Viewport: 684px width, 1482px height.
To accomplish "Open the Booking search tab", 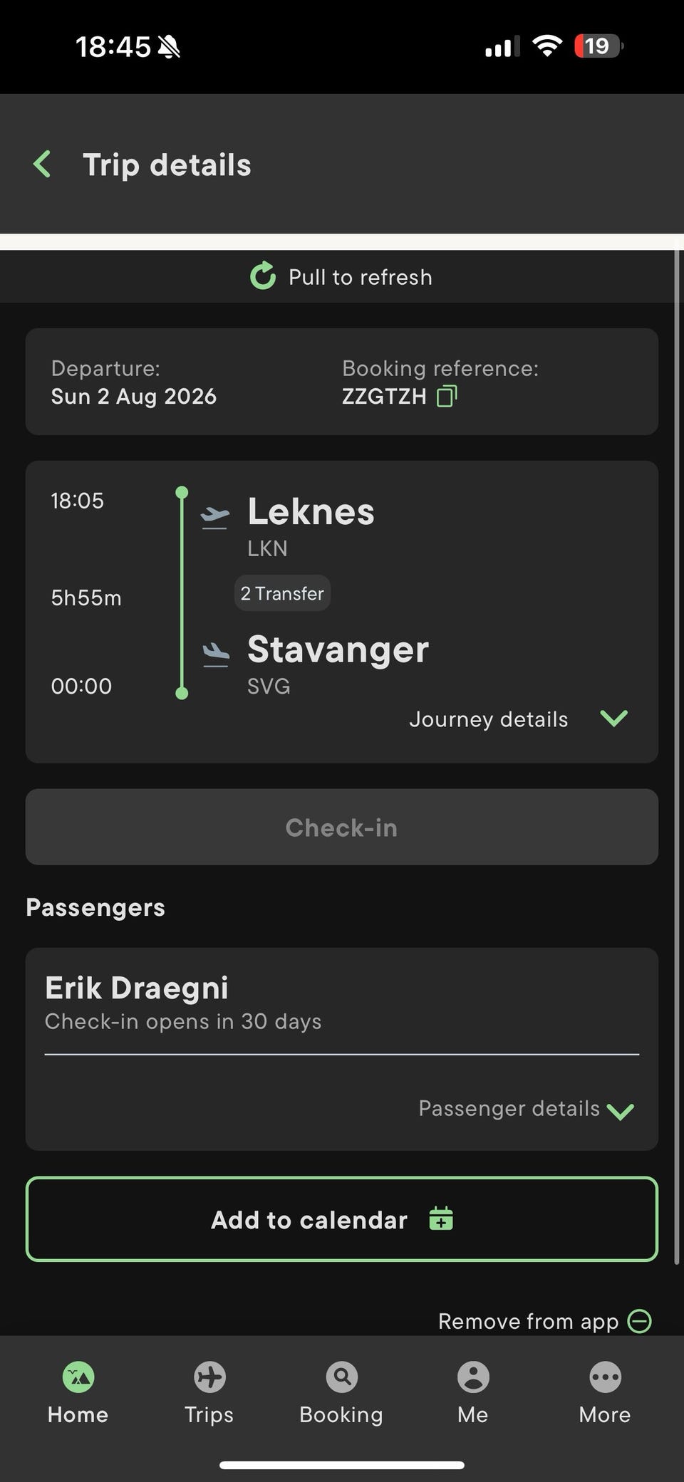I will tap(341, 1392).
